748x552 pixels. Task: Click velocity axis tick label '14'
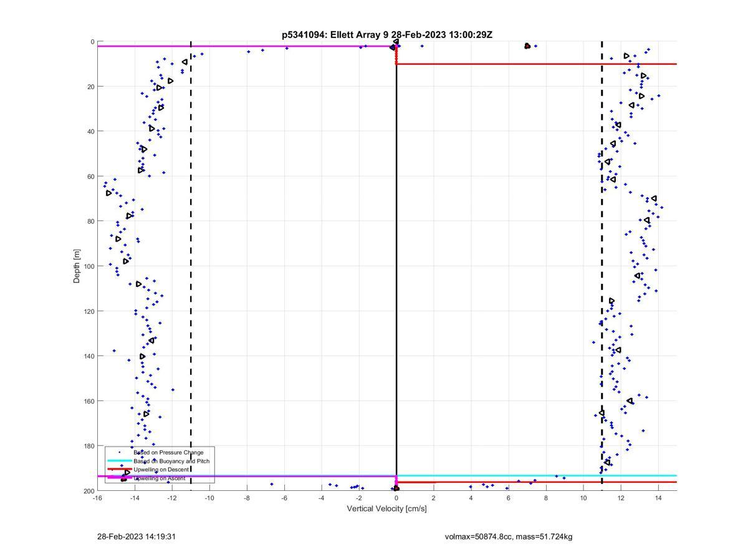click(x=658, y=498)
